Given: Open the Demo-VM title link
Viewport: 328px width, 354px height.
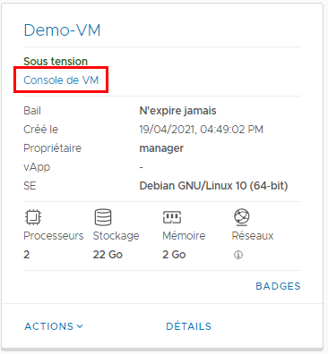Looking at the screenshot, I should pyautogui.click(x=62, y=30).
